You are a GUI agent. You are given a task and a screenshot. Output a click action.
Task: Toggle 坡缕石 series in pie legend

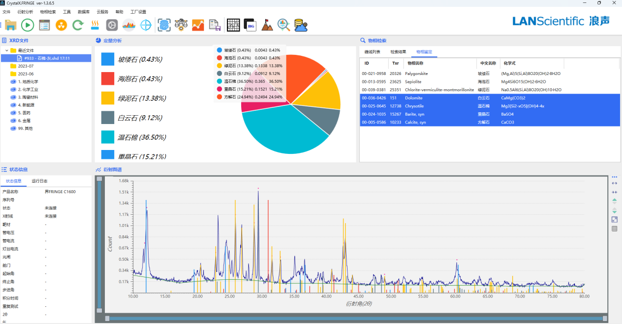tap(220, 50)
